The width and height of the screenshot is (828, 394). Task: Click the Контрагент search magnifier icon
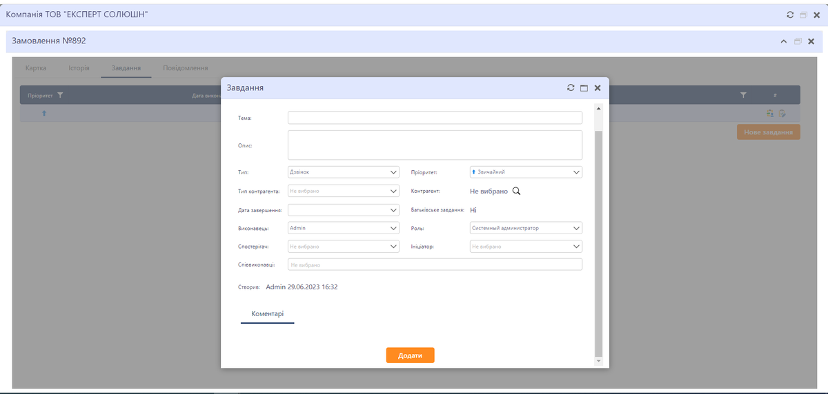coord(516,191)
